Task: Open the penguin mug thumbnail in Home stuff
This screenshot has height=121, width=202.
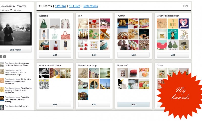Action: point(122,84)
